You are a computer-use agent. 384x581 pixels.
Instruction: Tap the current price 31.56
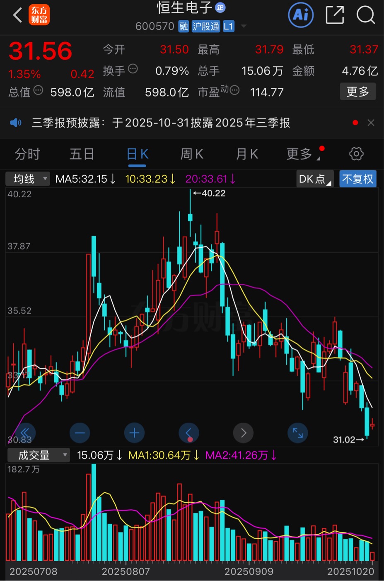[40, 51]
